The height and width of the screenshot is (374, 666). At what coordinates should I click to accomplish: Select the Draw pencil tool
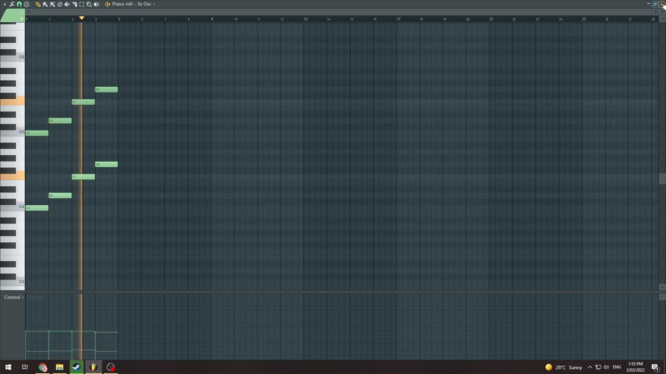coord(38,4)
